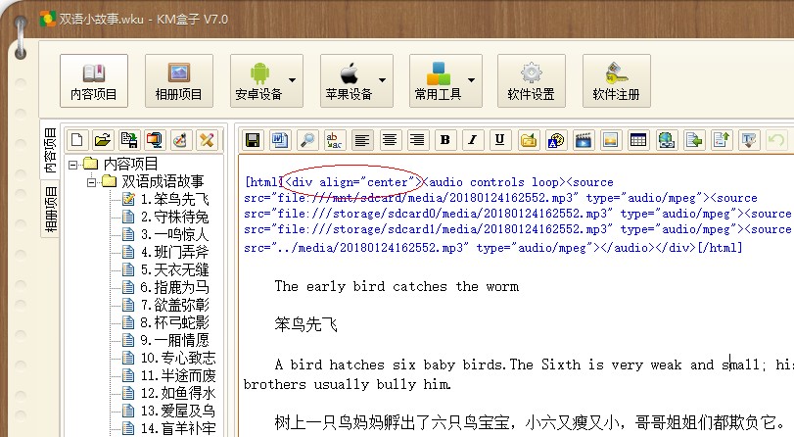The width and height of the screenshot is (794, 437).
Task: Toggle underline formatting
Action: 499,140
